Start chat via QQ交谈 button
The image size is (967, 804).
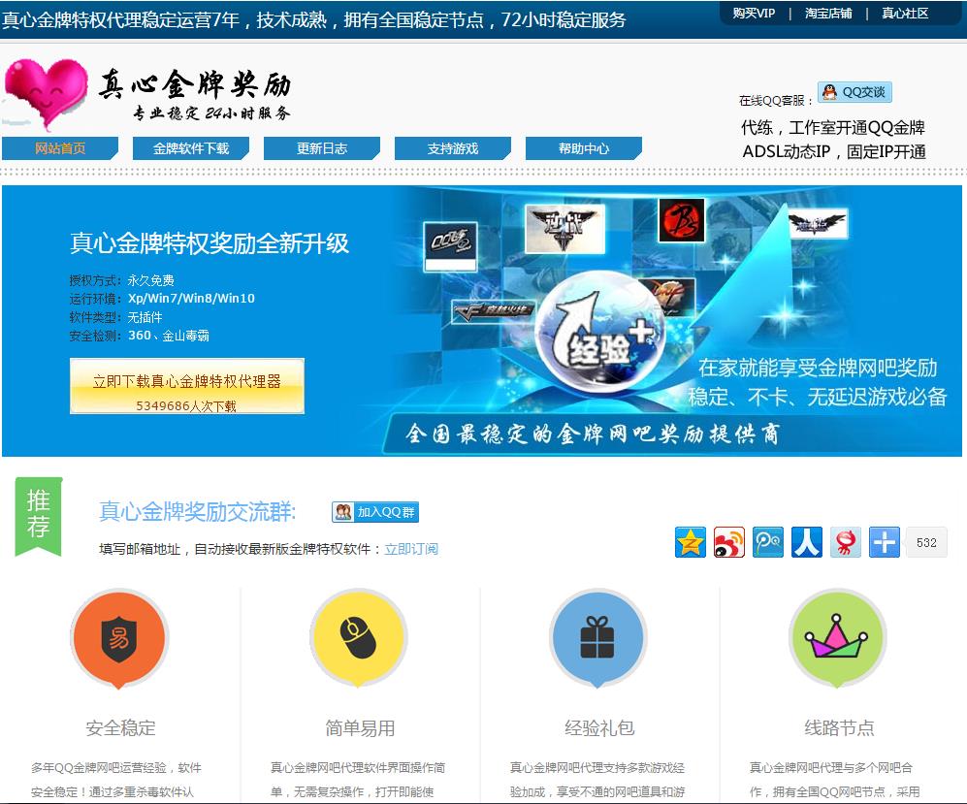(x=854, y=92)
